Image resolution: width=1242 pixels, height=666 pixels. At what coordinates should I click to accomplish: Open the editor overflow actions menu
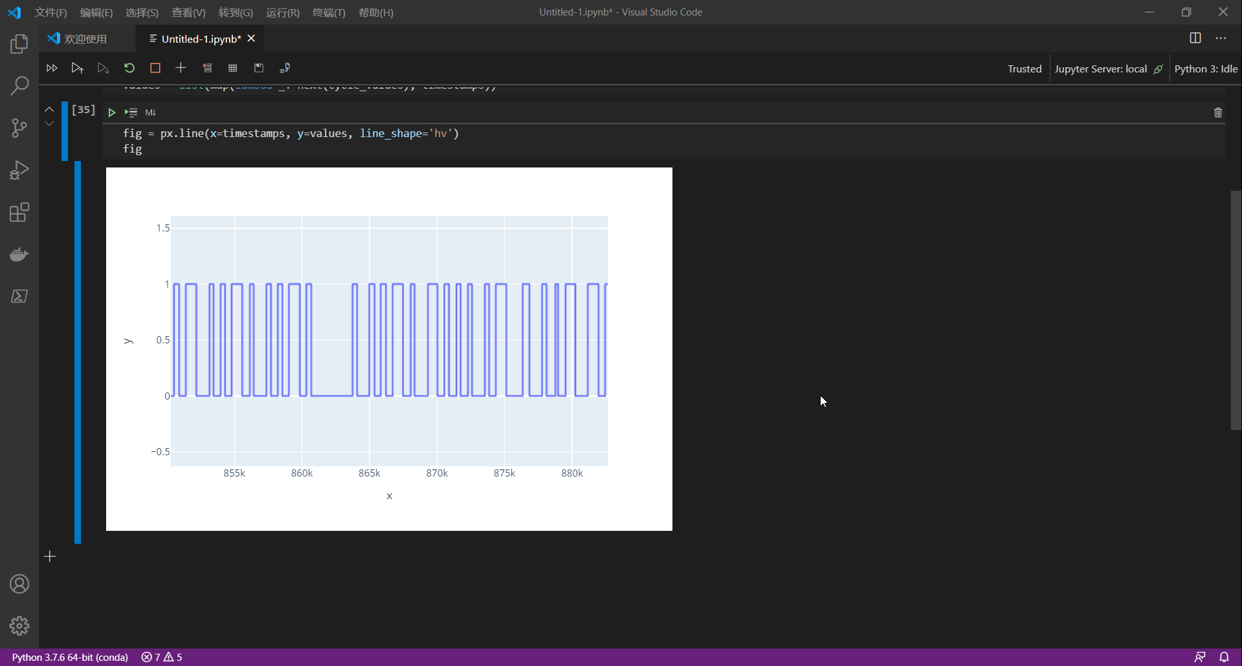[1222, 38]
